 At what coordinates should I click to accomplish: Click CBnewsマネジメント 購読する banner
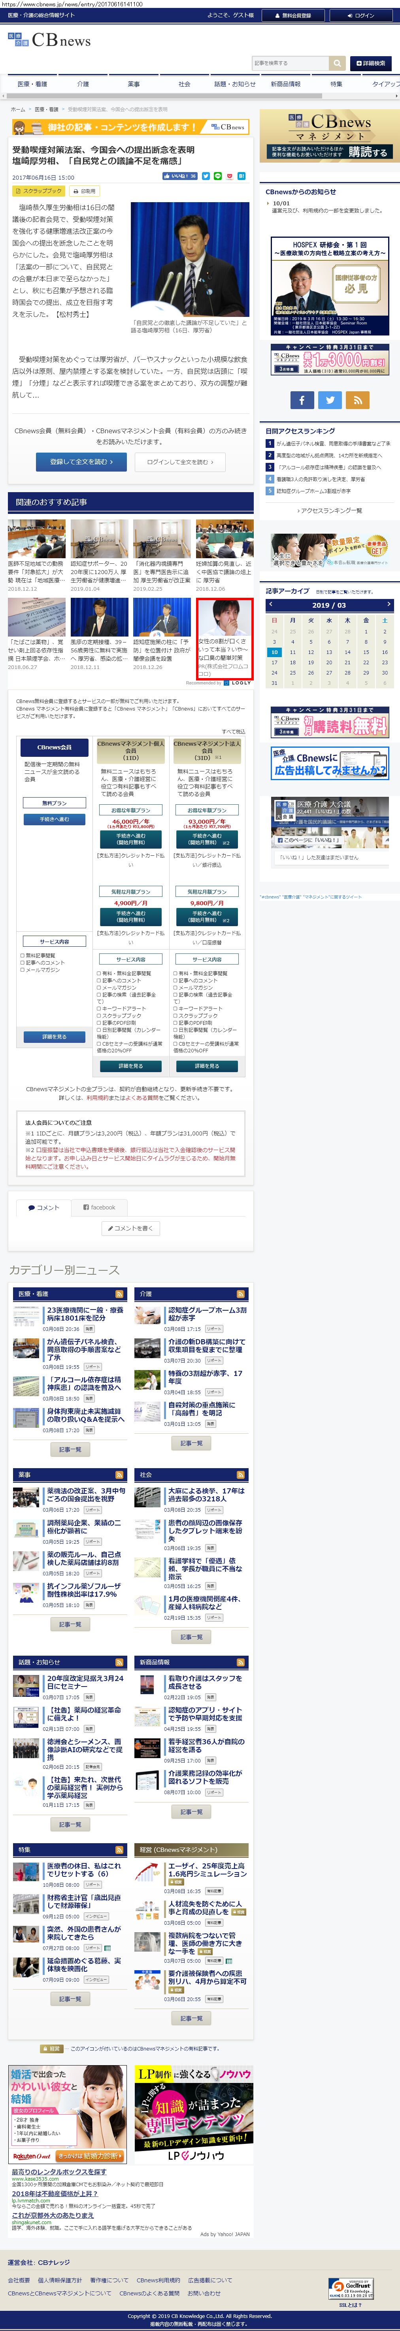pyautogui.click(x=329, y=136)
